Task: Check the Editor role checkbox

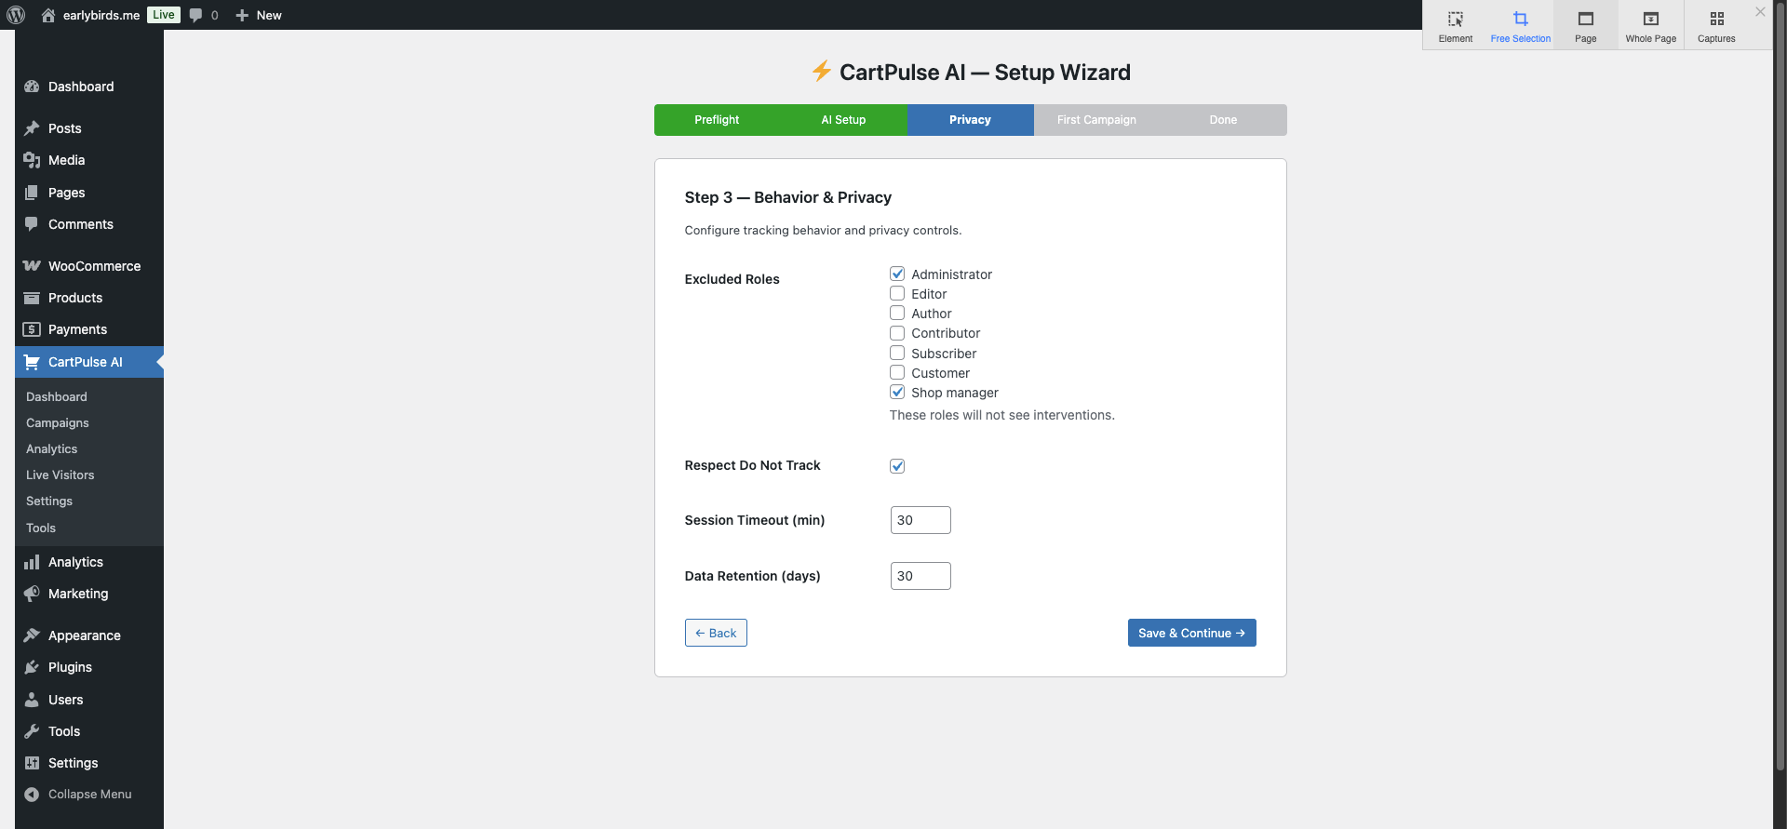Action: [x=897, y=294]
